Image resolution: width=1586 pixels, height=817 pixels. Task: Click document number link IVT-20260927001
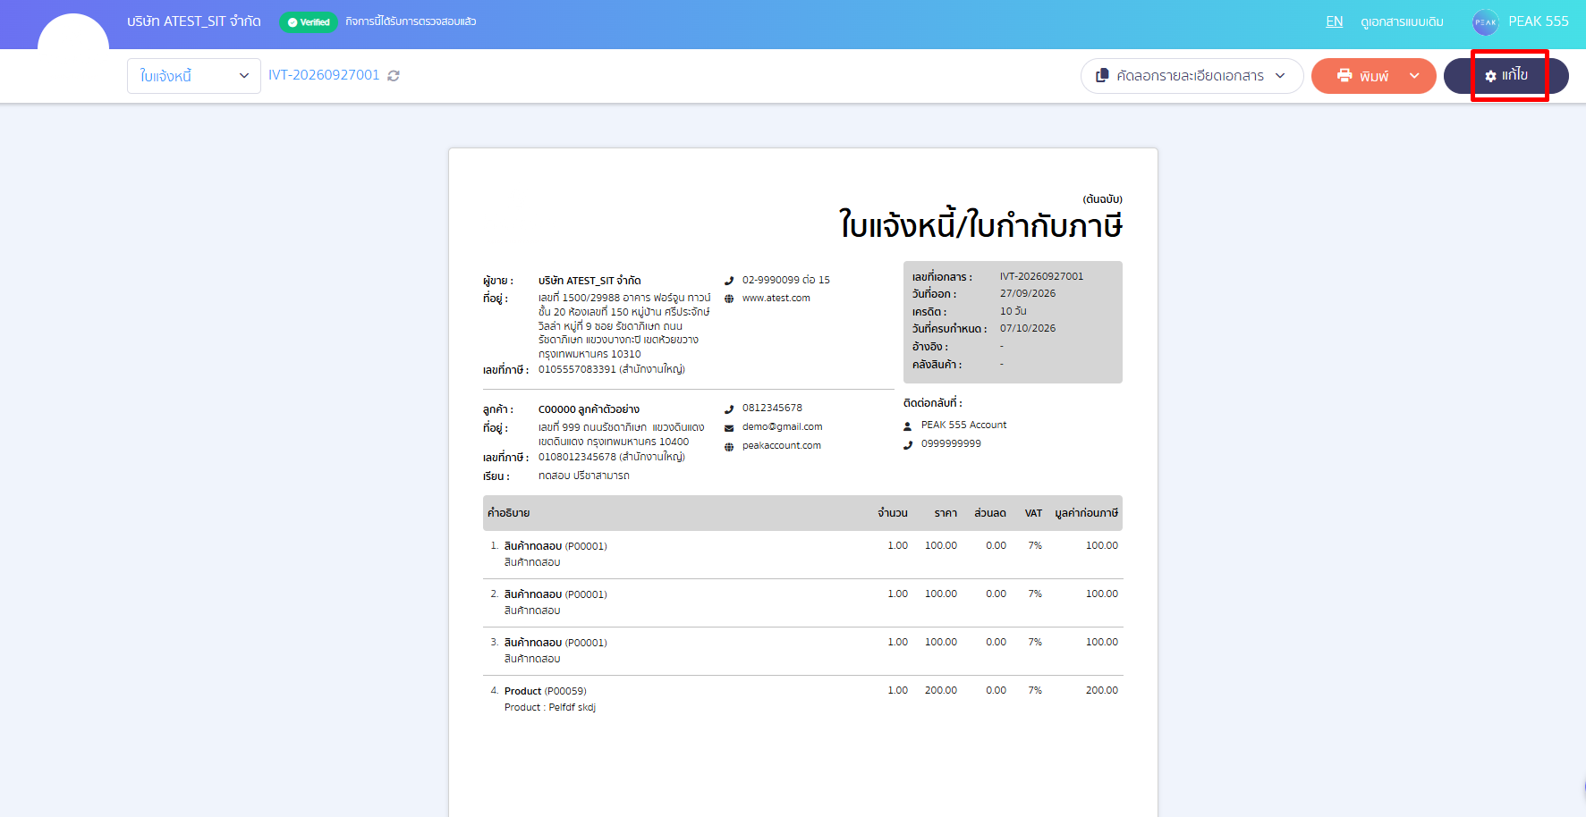324,75
